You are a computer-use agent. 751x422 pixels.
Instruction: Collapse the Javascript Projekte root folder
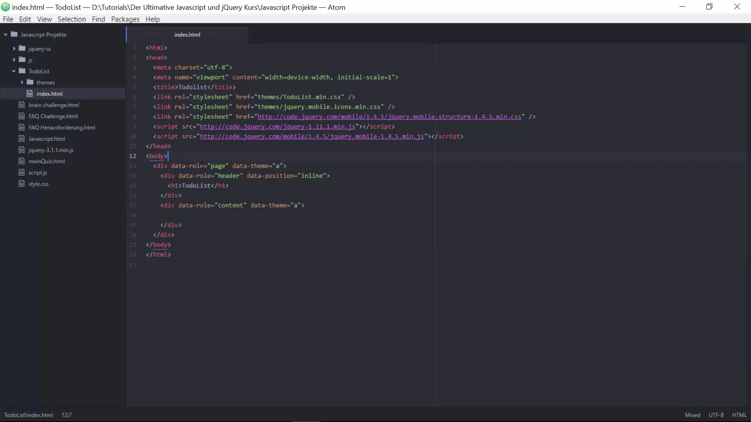coord(5,35)
